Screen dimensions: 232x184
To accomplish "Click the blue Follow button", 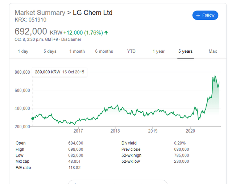I will click(205, 15).
